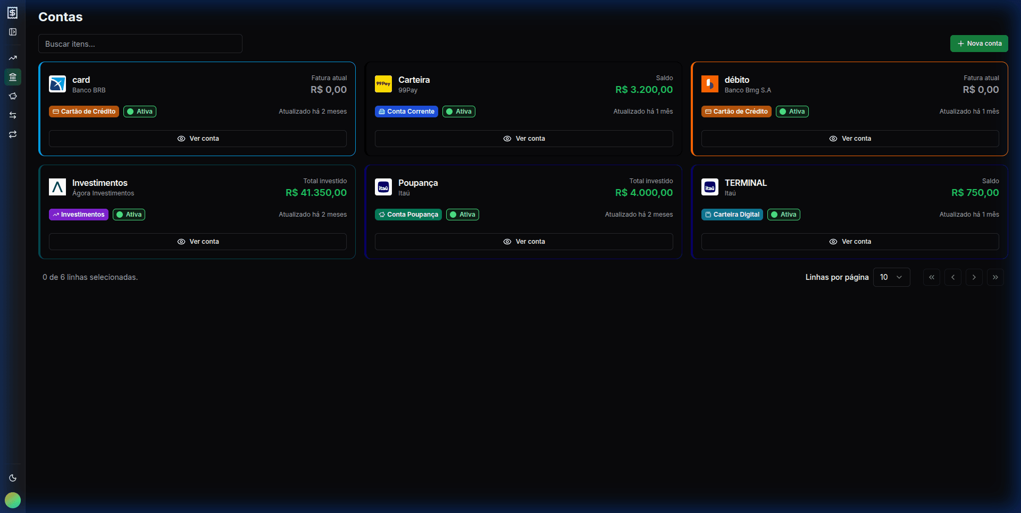Click the receipt dollar app logo
Image resolution: width=1021 pixels, height=513 pixels.
(x=13, y=13)
